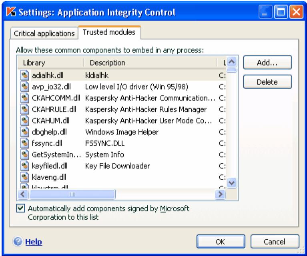Click the avp_io32.dll file icon
Screen dimensions: 307x256
(25, 87)
